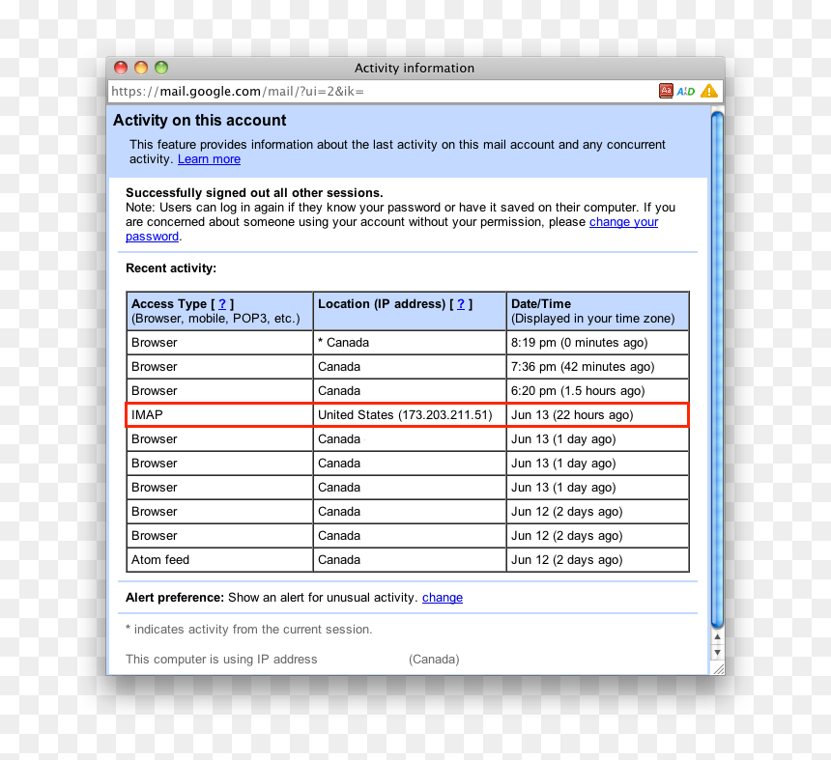Click Browser cell in the 8:19 pm row

point(220,343)
